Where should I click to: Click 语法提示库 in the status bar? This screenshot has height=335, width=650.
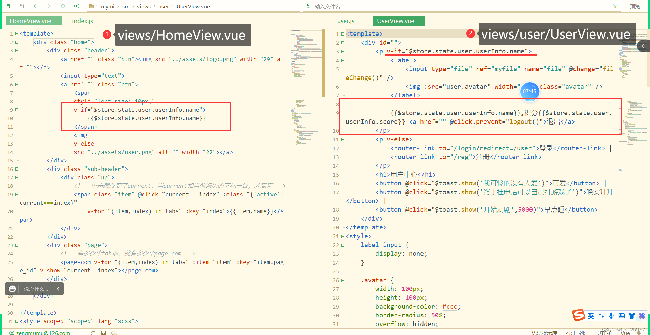544,333
